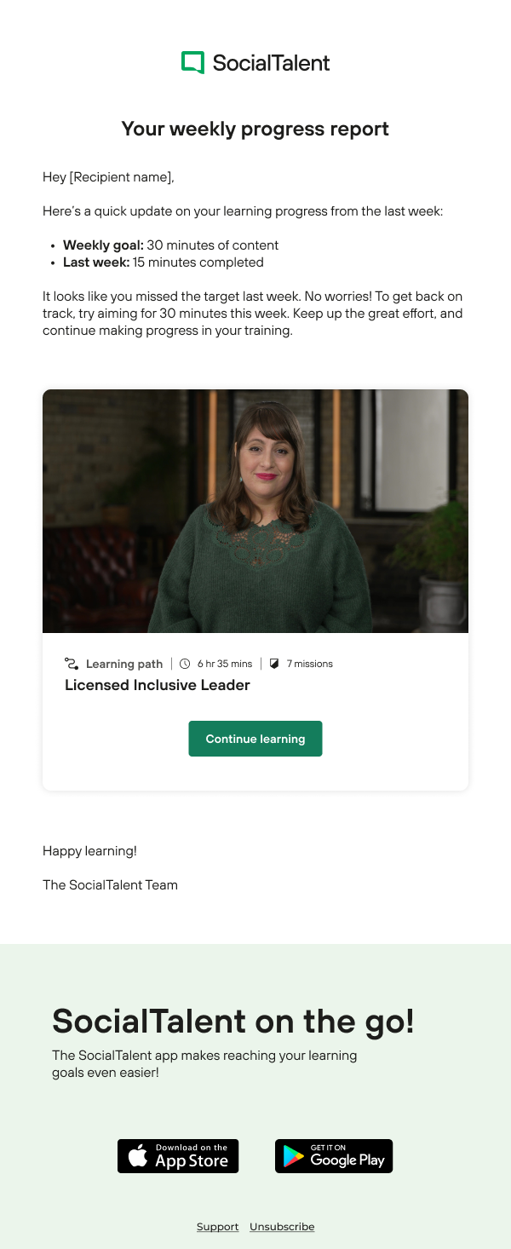The width and height of the screenshot is (511, 1249).
Task: Open the course video thumbnail
Action: 255,511
